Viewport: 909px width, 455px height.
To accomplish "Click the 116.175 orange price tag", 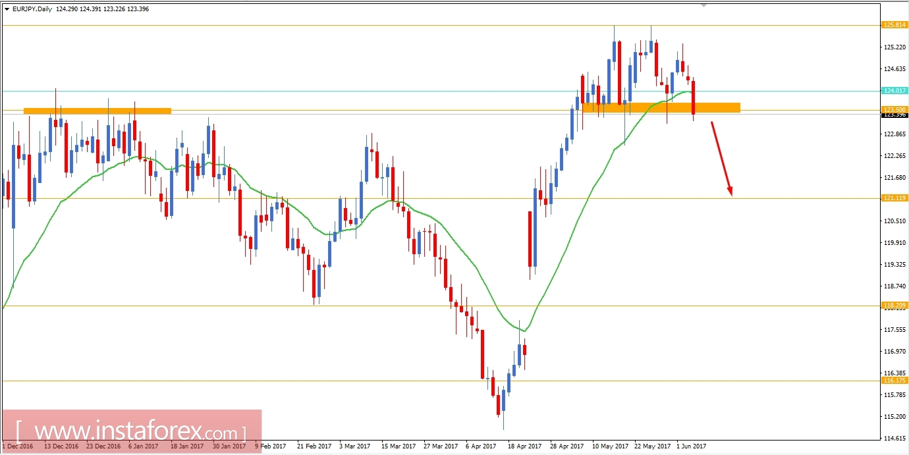I will [x=896, y=381].
